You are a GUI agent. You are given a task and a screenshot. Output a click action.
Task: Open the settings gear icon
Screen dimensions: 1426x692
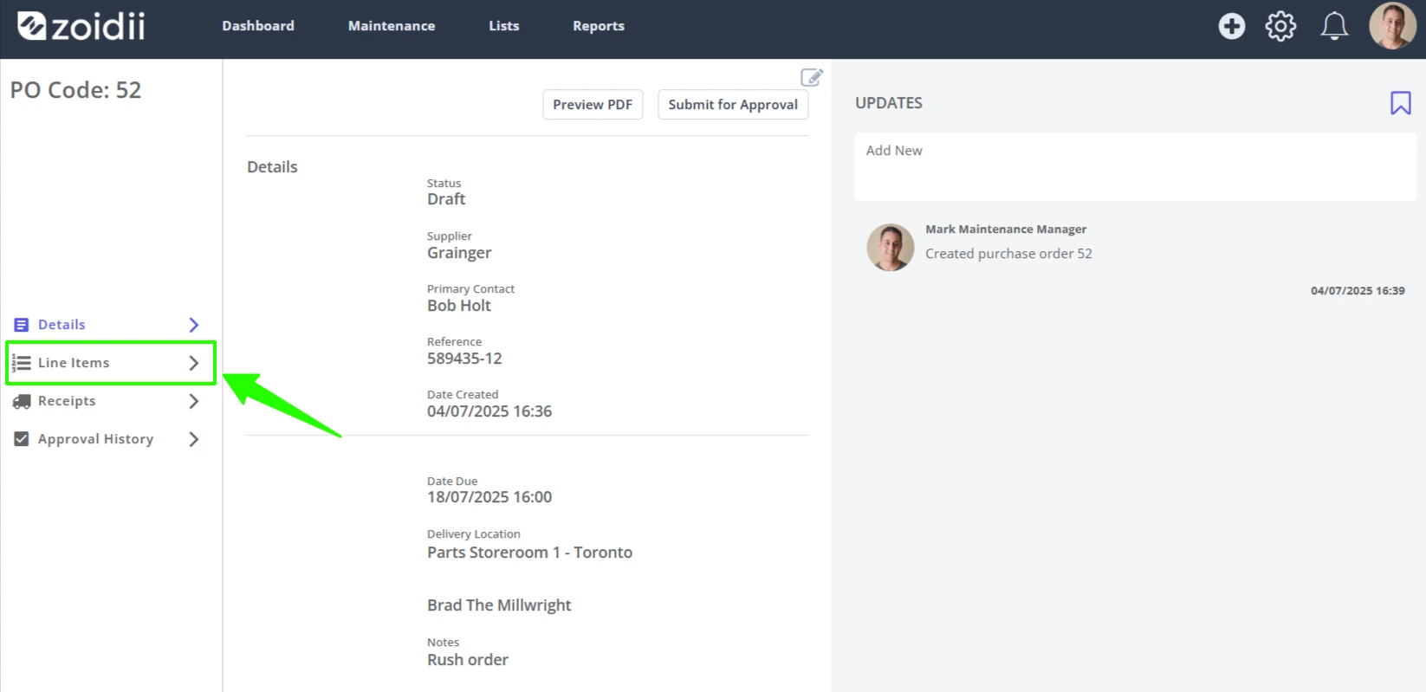tap(1280, 26)
